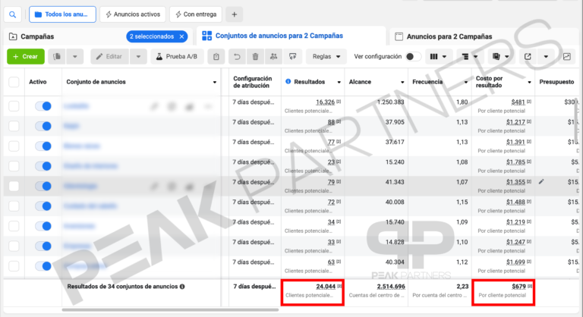Image resolution: width=583 pixels, height=317 pixels.
Task: Check the row with 63 results
Action: click(14, 266)
